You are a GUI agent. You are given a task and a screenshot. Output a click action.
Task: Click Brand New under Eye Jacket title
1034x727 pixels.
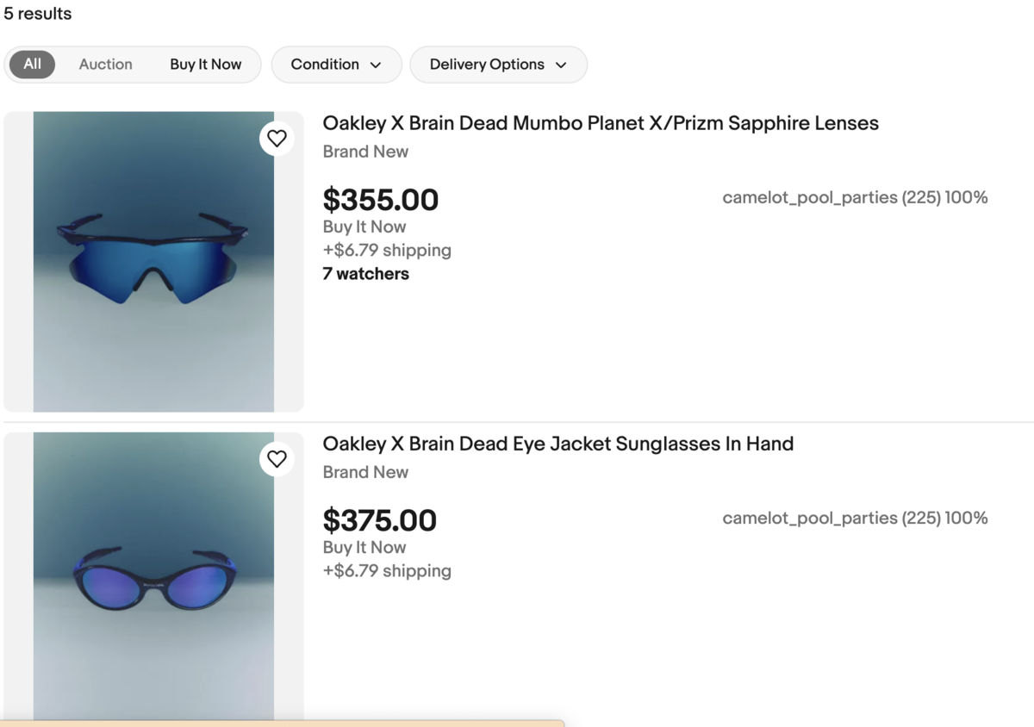tap(365, 472)
